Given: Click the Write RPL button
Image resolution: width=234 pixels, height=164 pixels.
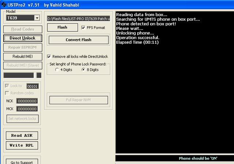Looking at the screenshot, I should 22,145.
